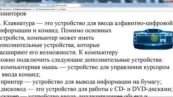This screenshot has height=97, width=173.
Task: Go to the Home page icon
Action: coord(169,5)
